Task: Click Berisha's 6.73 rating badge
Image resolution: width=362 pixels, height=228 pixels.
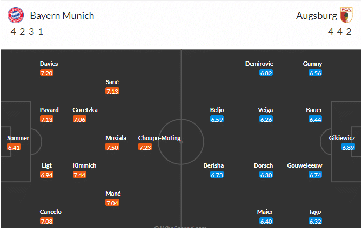Action: pos(217,175)
